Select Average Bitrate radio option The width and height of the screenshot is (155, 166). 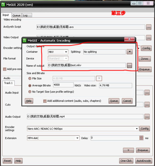coord(30,86)
